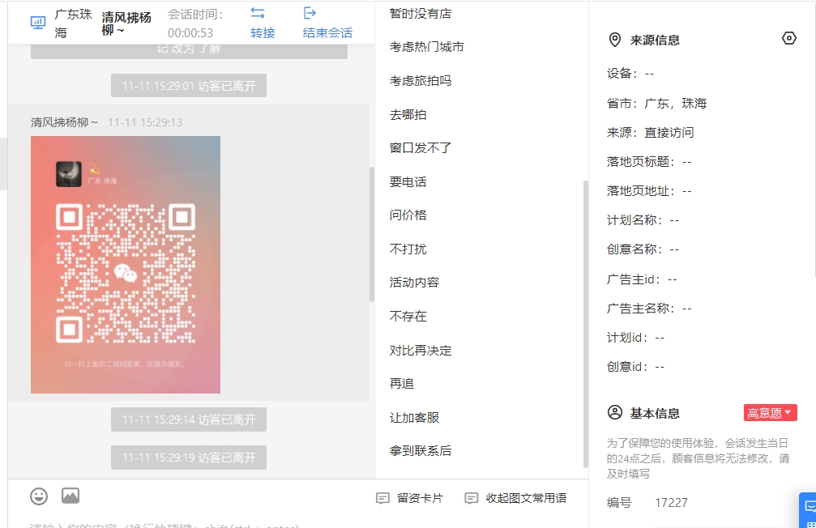Click the 来源信息 section heading

tap(655, 40)
